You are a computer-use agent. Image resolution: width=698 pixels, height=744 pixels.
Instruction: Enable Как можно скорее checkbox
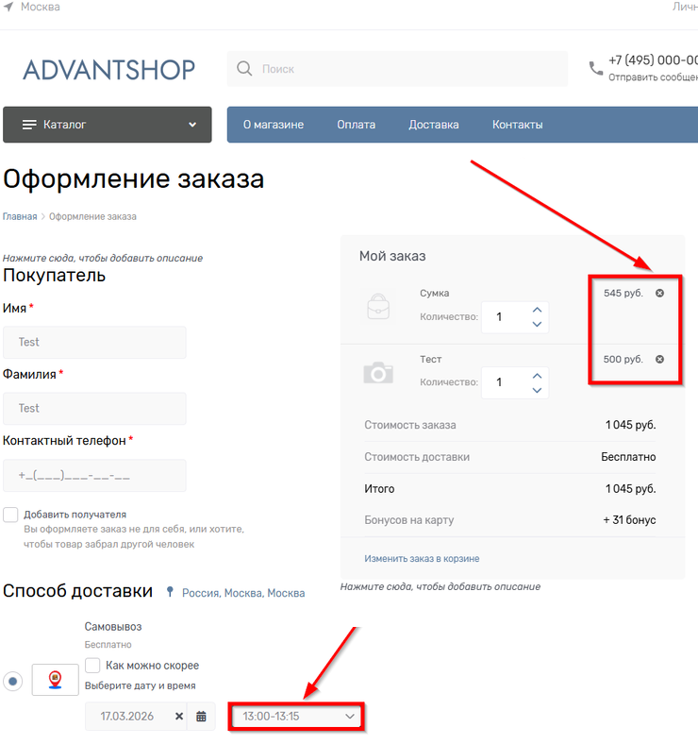click(92, 666)
